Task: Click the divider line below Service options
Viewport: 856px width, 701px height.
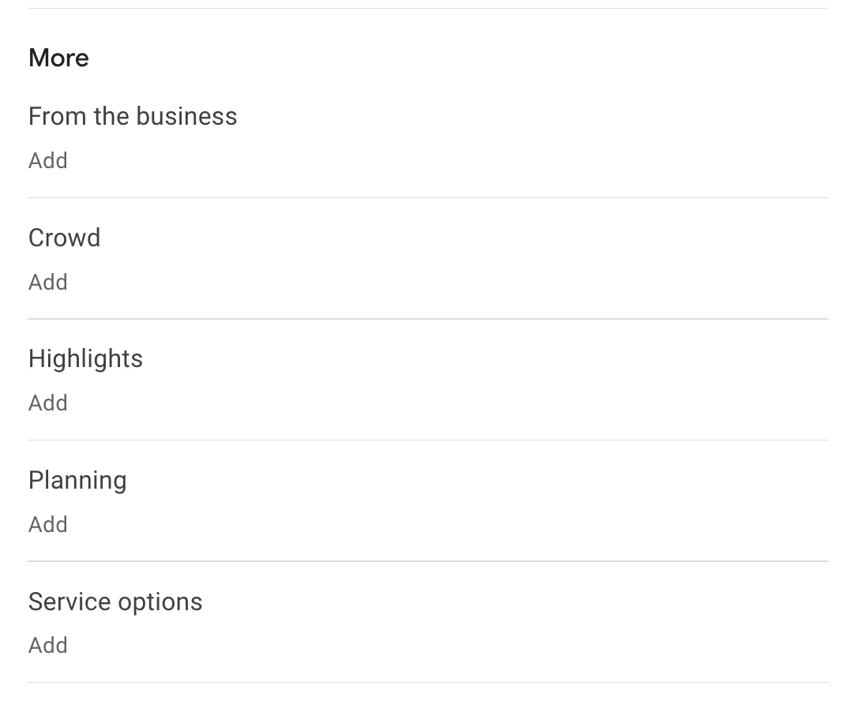Action: 428,682
